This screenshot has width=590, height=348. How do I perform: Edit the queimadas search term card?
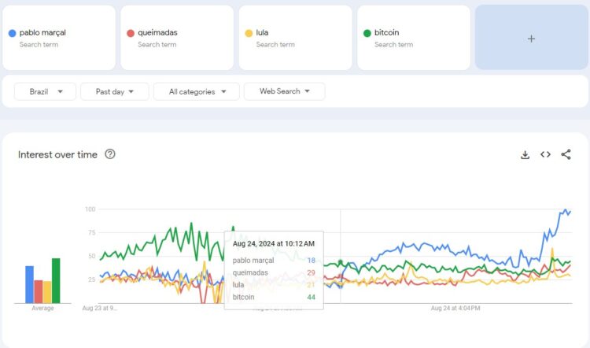click(176, 38)
